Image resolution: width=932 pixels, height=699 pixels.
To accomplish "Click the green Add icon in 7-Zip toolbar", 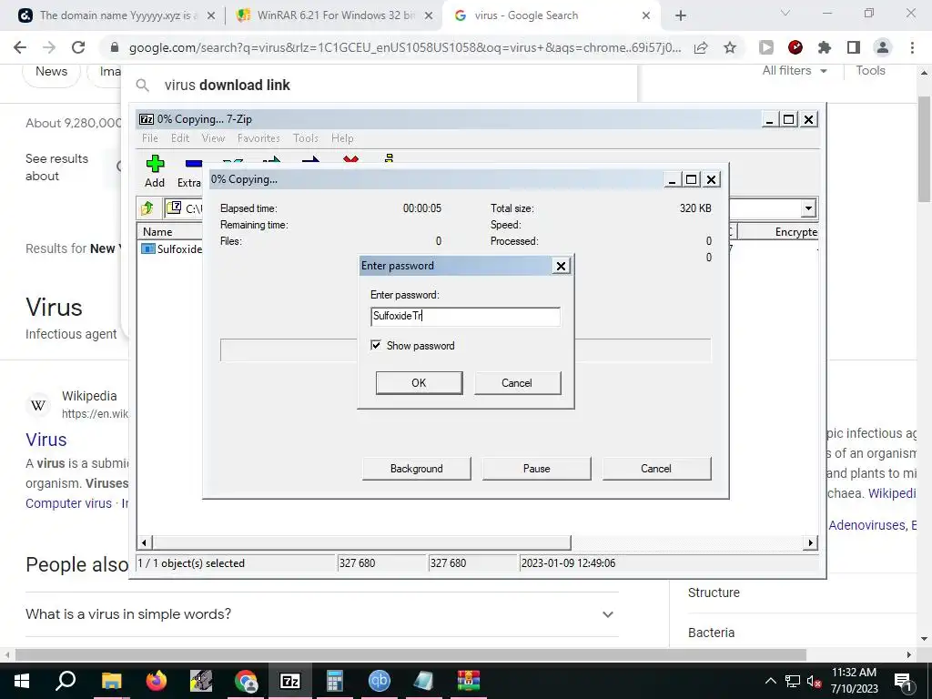I will click(155, 164).
